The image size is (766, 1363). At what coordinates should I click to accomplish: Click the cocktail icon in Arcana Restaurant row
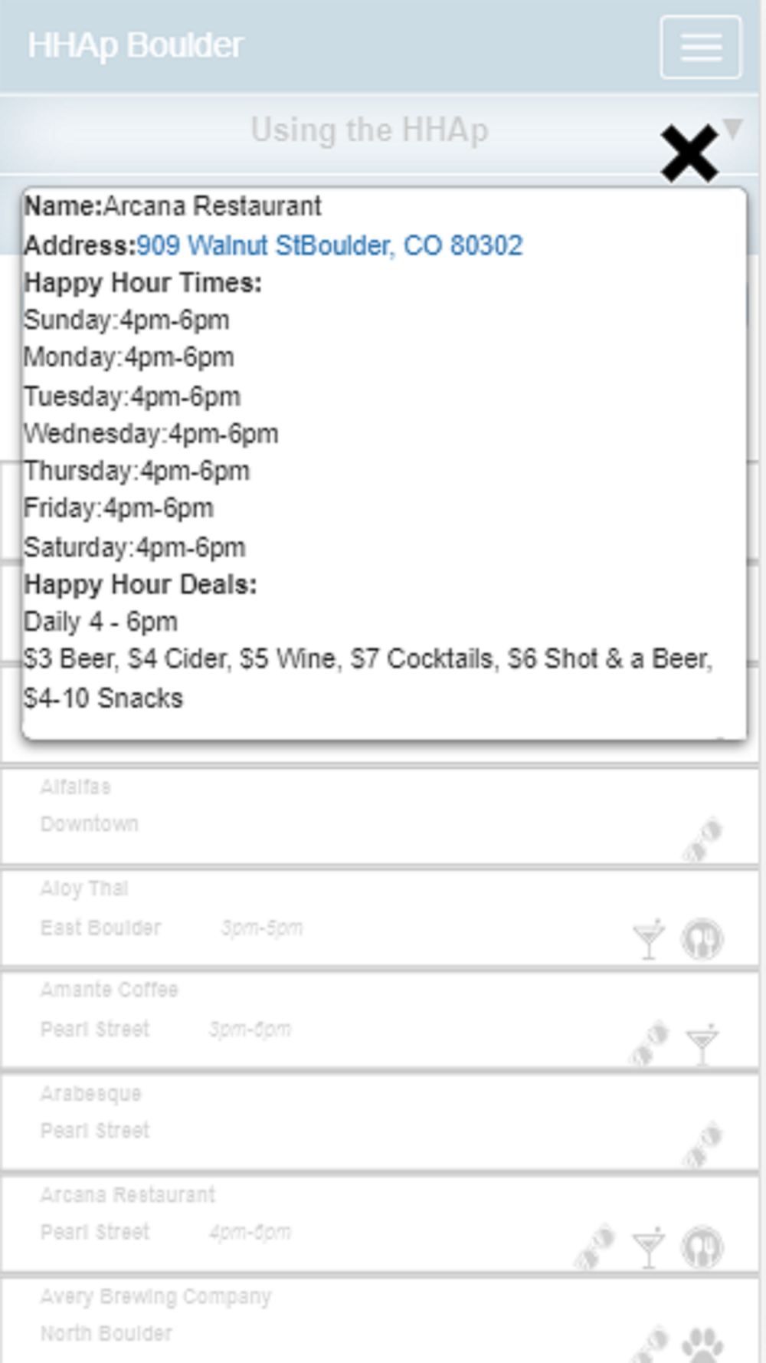coord(649,1247)
